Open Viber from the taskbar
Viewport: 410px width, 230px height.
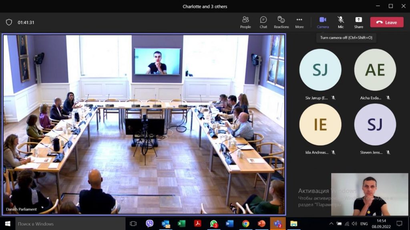pos(150,224)
